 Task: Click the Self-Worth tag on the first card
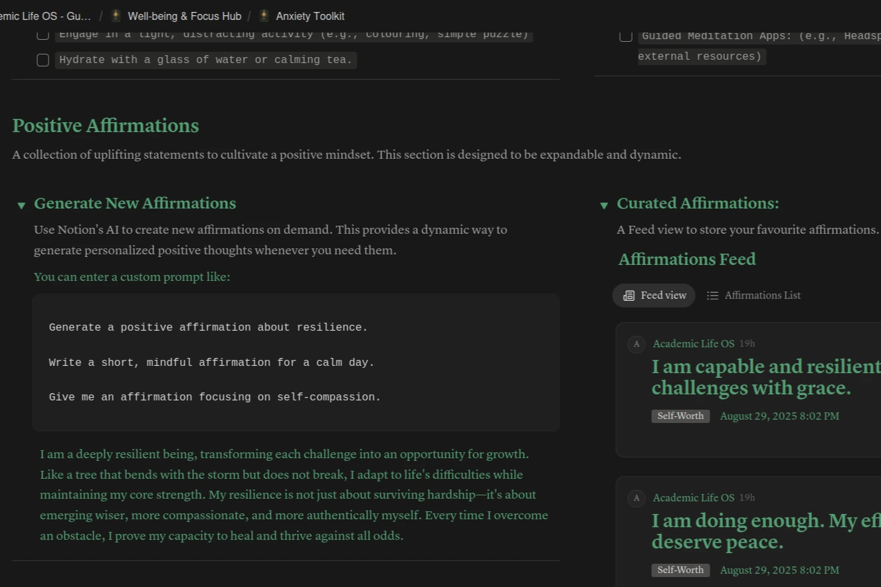680,416
